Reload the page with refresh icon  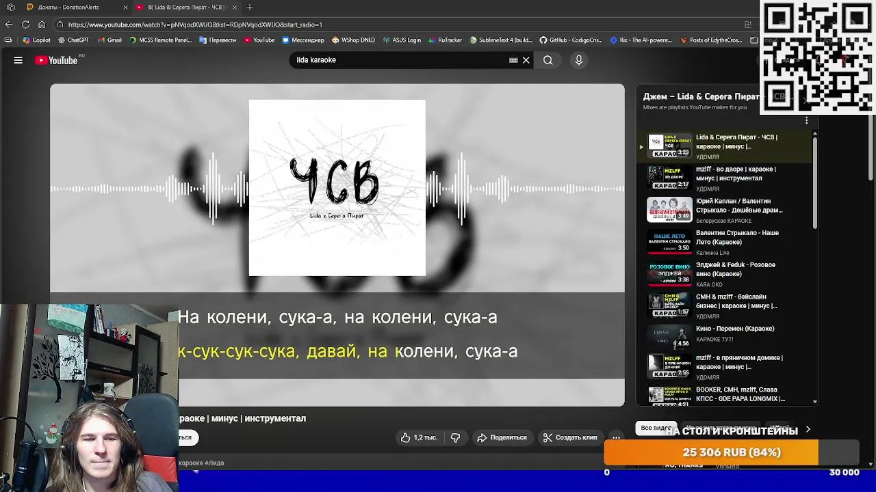(x=25, y=25)
